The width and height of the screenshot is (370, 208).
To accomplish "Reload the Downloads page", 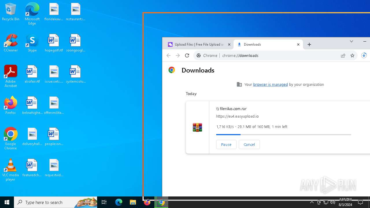I will pyautogui.click(x=187, y=55).
